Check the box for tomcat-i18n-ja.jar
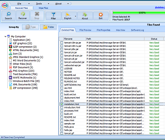The width and height of the screenshot is (165, 140). [x=62, y=43]
